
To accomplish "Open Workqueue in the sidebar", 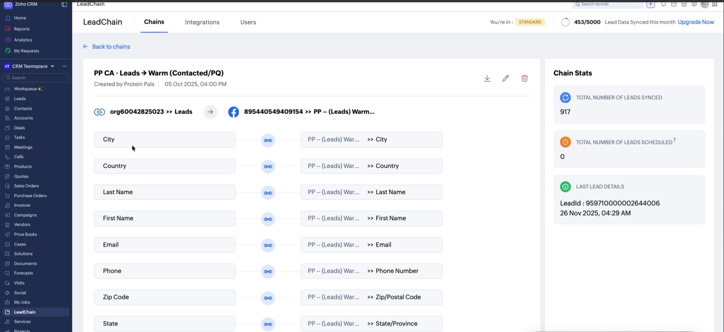I will click(x=25, y=89).
